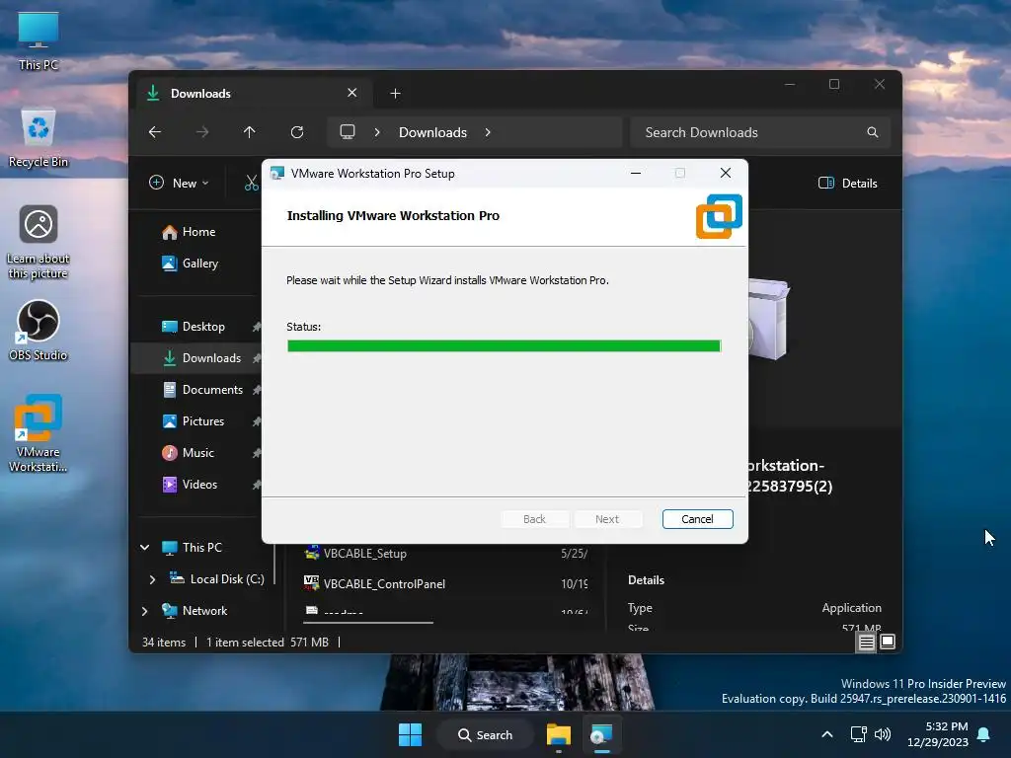Select This PC in the navigation pane

click(x=201, y=547)
